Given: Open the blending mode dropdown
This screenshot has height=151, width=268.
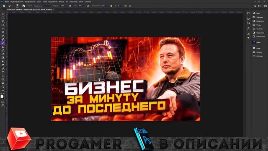Looking at the screenshot, I should [42, 6].
